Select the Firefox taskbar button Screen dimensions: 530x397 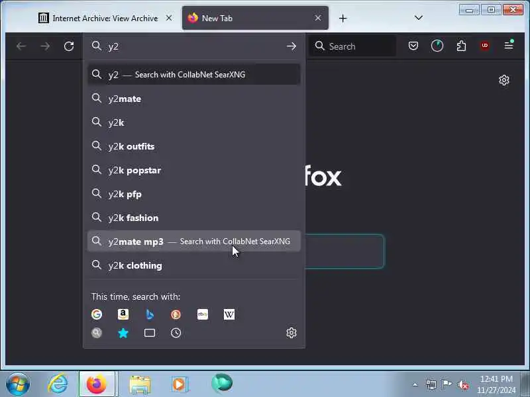(97, 384)
